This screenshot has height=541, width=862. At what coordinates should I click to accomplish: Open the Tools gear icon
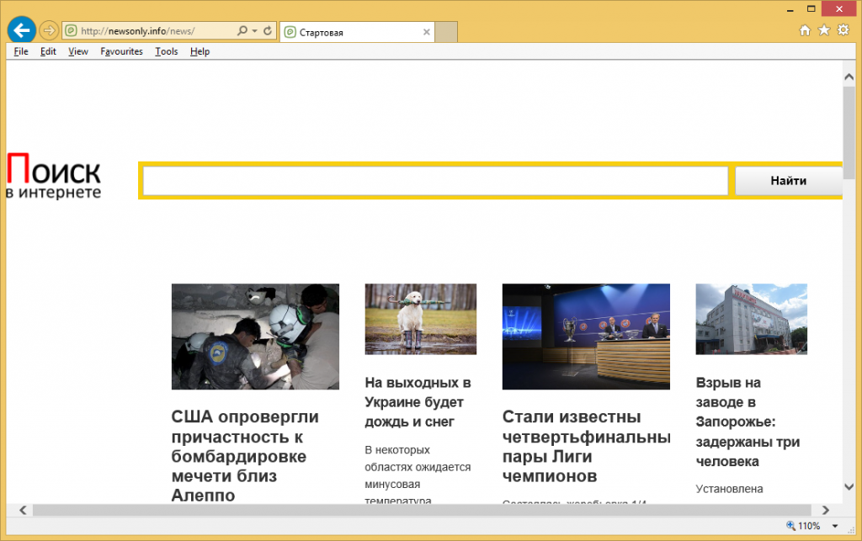tap(842, 31)
